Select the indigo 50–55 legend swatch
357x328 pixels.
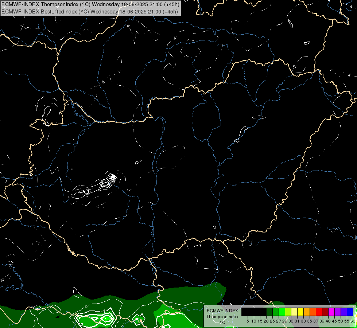[x=344, y=312]
